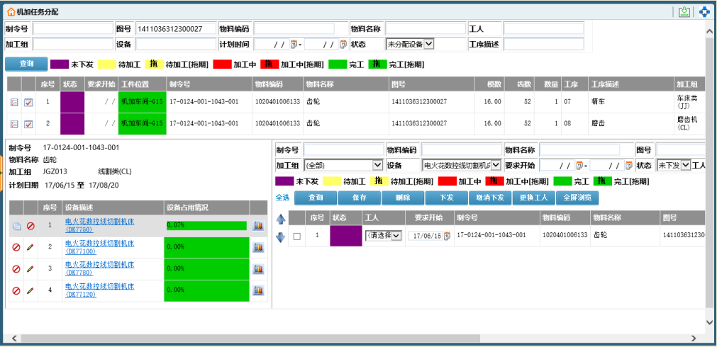
Task: Click the blue move-down arrow icon
Action: click(281, 237)
